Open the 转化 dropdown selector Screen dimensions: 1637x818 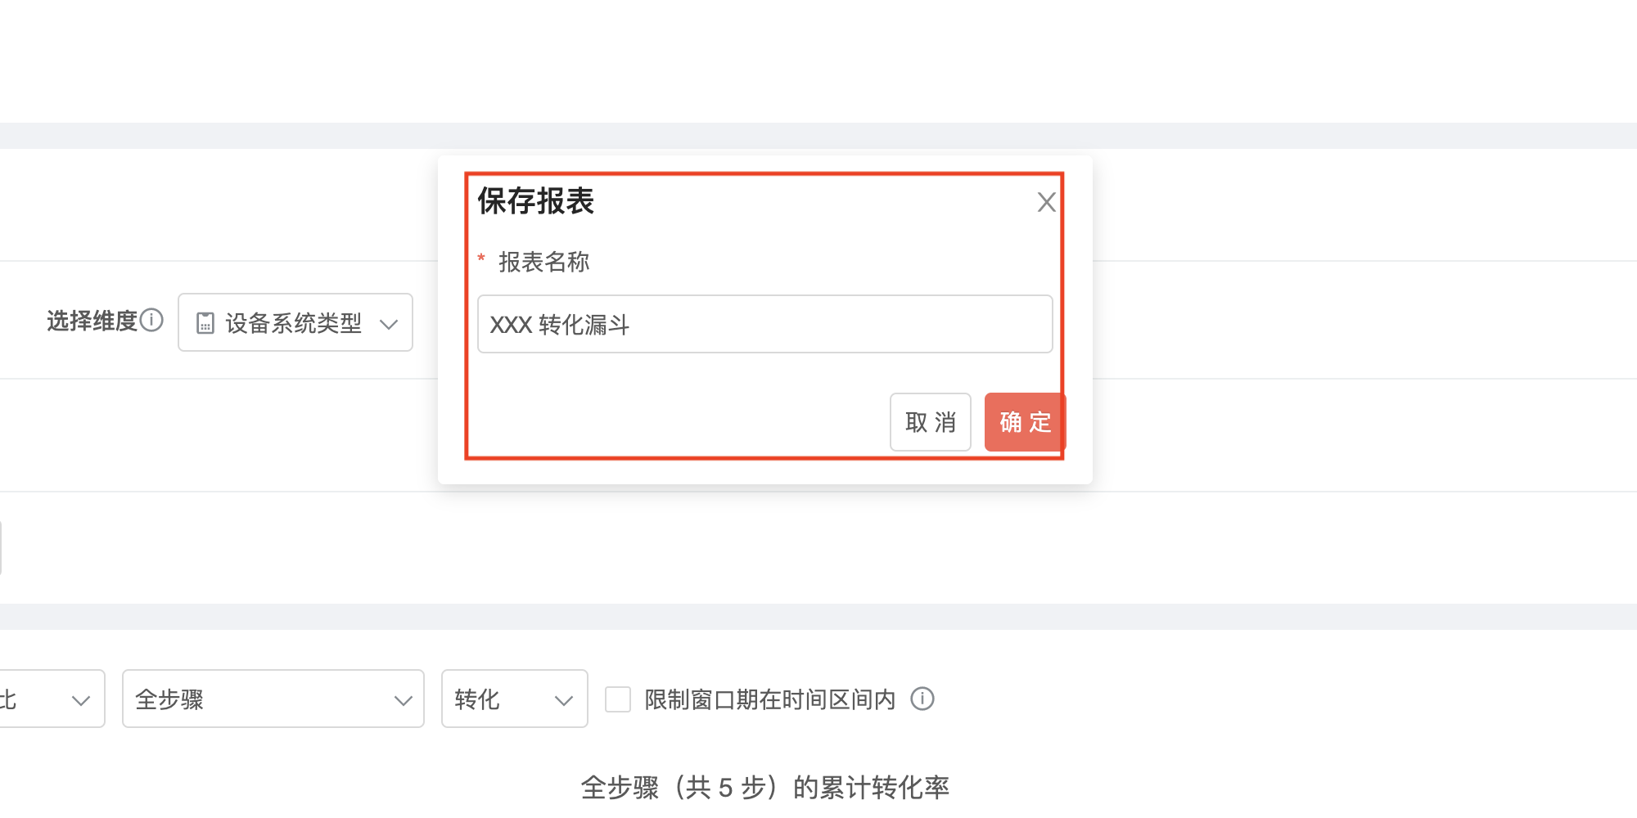pyautogui.click(x=515, y=699)
